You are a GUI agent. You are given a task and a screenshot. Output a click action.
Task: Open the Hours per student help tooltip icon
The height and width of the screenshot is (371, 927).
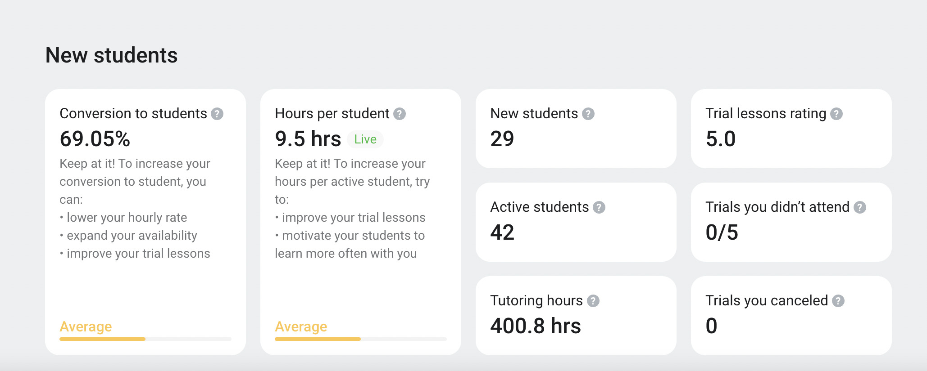[400, 114]
